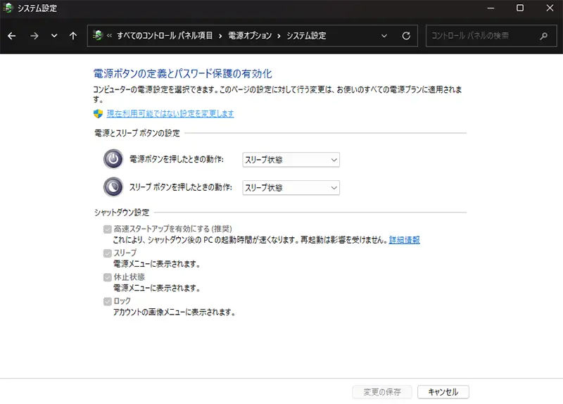
Task: Click heading 電源ボタンの定義とパスワード保護の有効化
Action: [x=182, y=74]
